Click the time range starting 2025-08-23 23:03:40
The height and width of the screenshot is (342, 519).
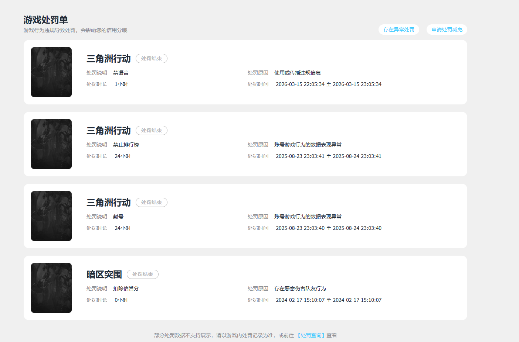point(329,228)
